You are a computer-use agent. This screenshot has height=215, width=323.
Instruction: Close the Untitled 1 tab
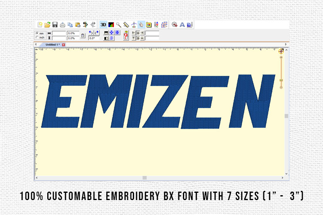(x=64, y=45)
